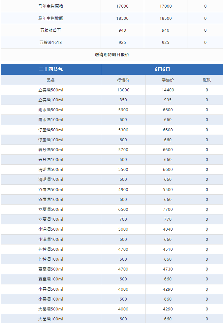
Task: Click 925 retail price for 五粮液1618
Action: 166,43
